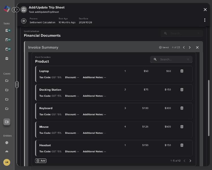Delete the Mouse product row
The width and height of the screenshot is (212, 170).
pos(182,127)
